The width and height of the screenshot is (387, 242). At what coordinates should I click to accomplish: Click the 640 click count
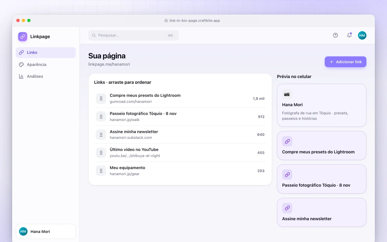261,135
